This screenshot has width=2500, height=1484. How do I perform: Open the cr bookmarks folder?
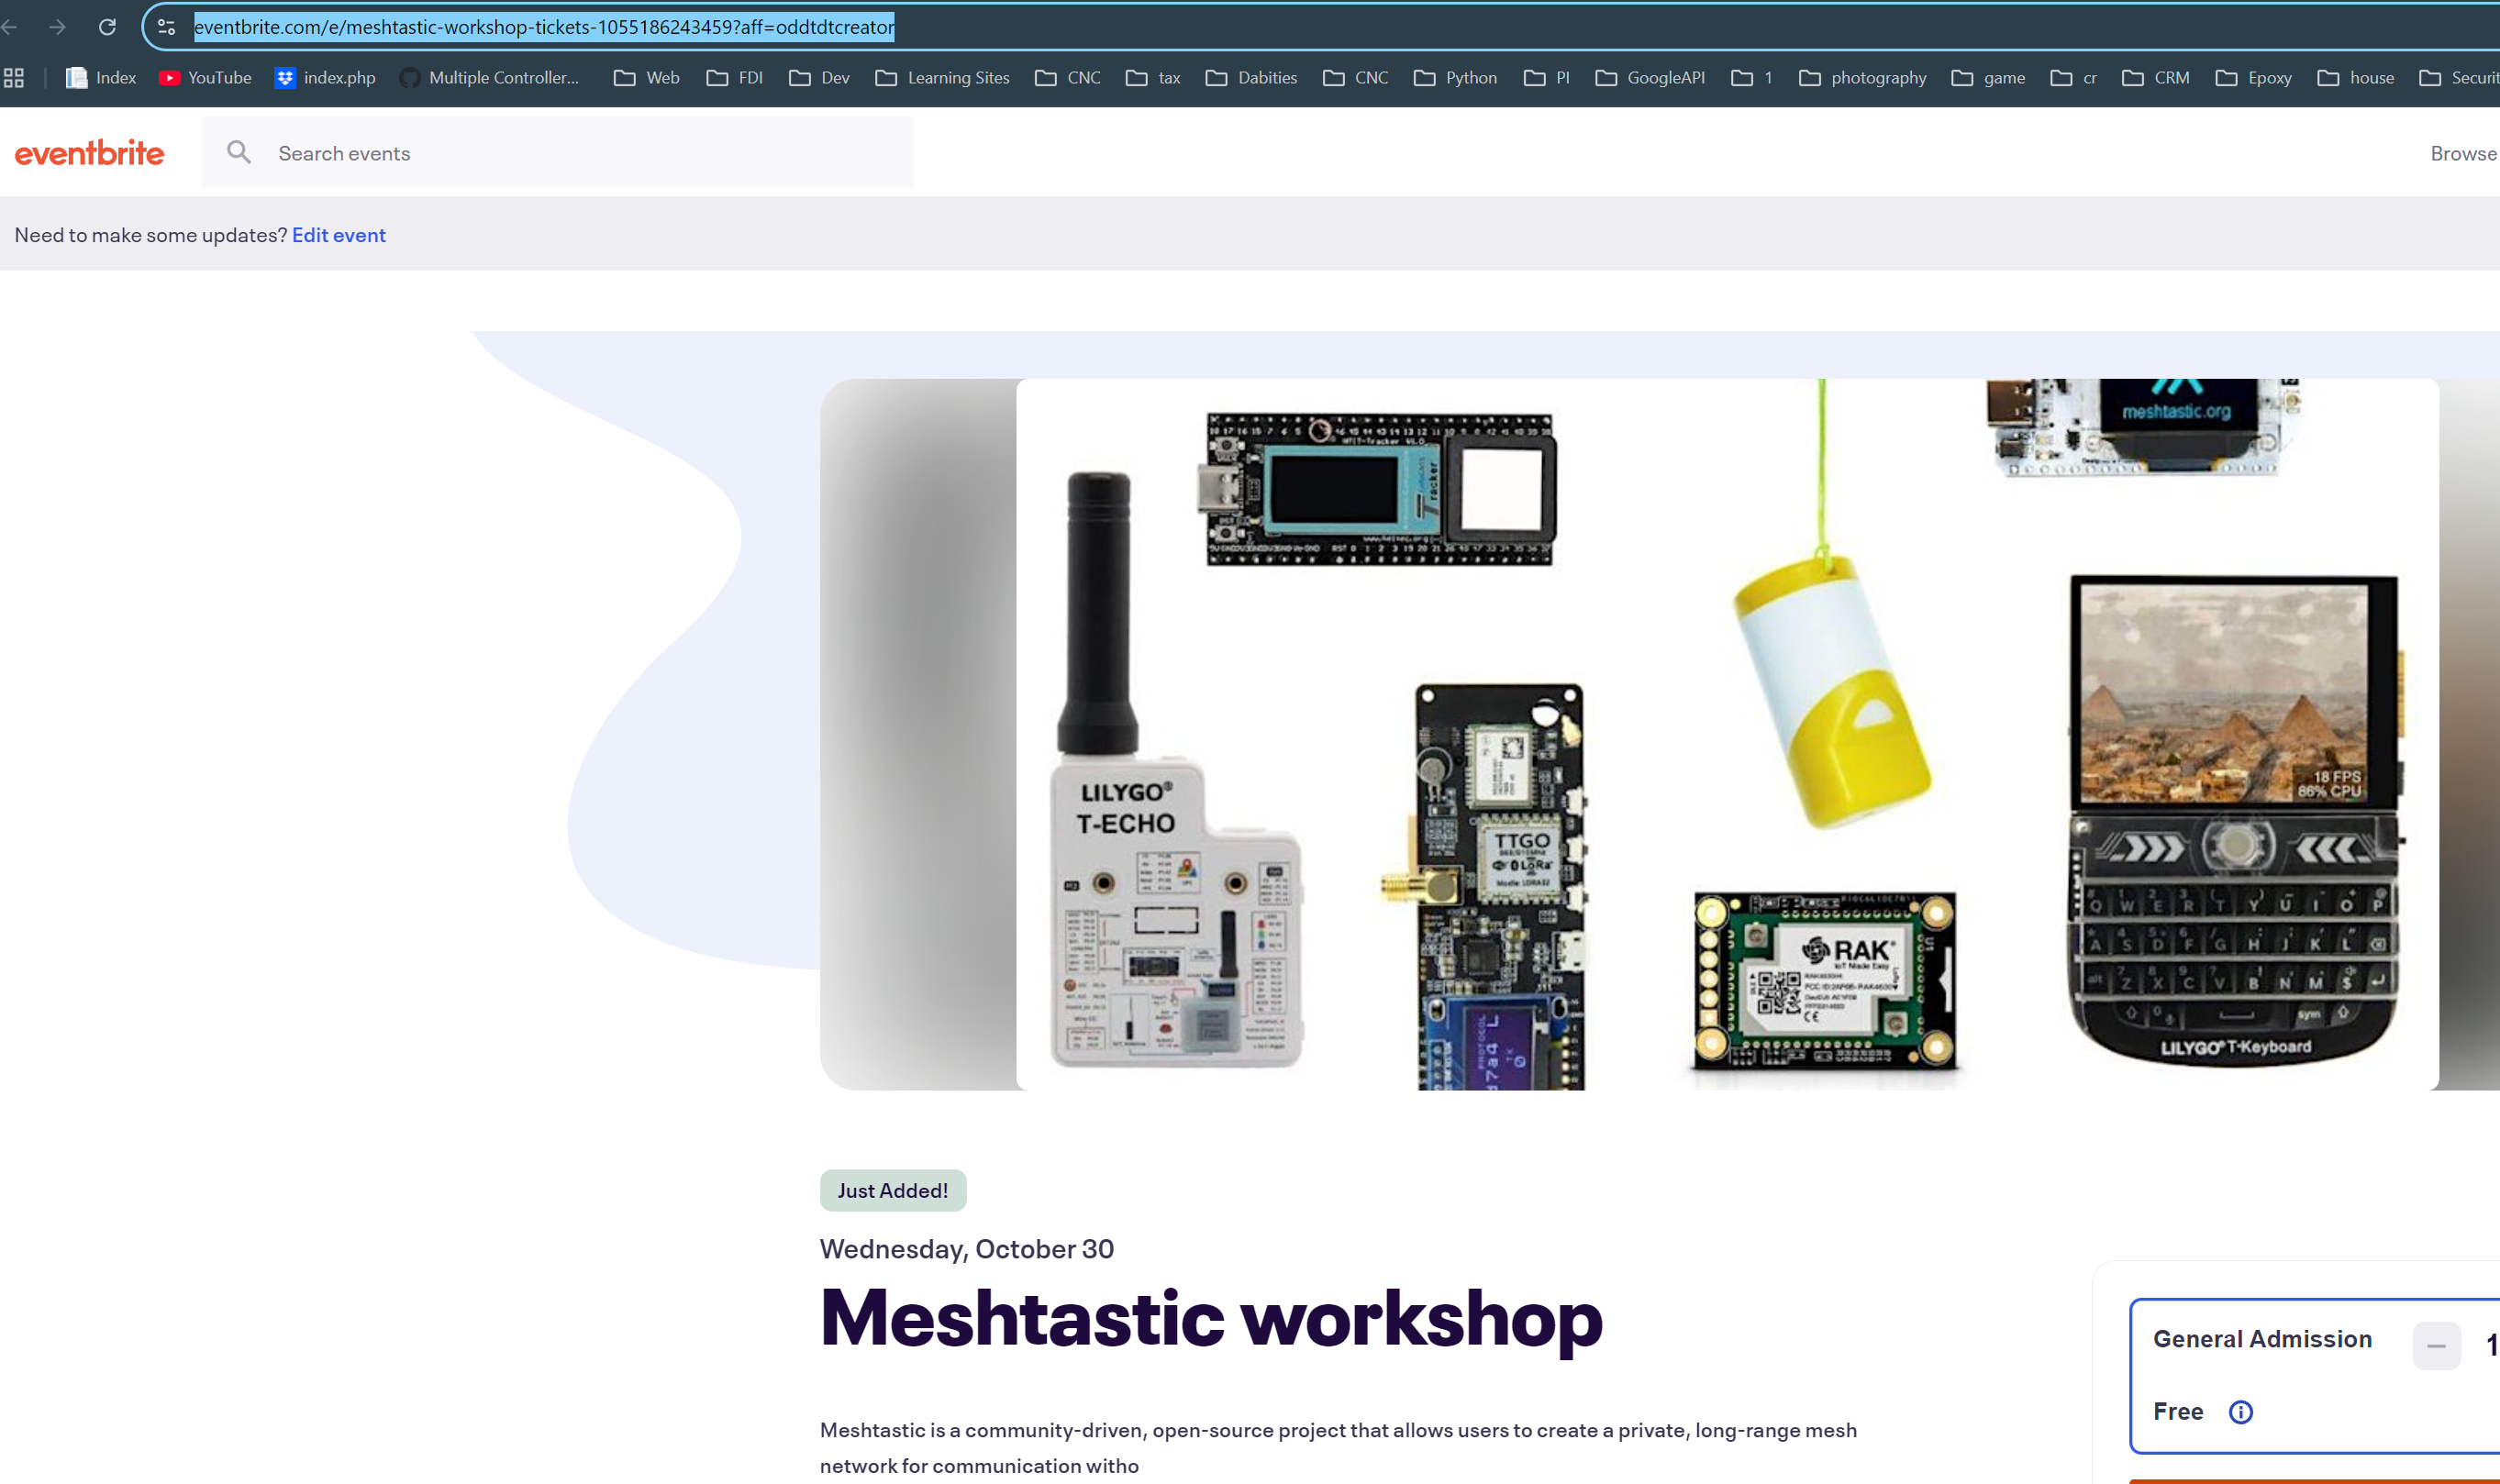coord(2073,77)
